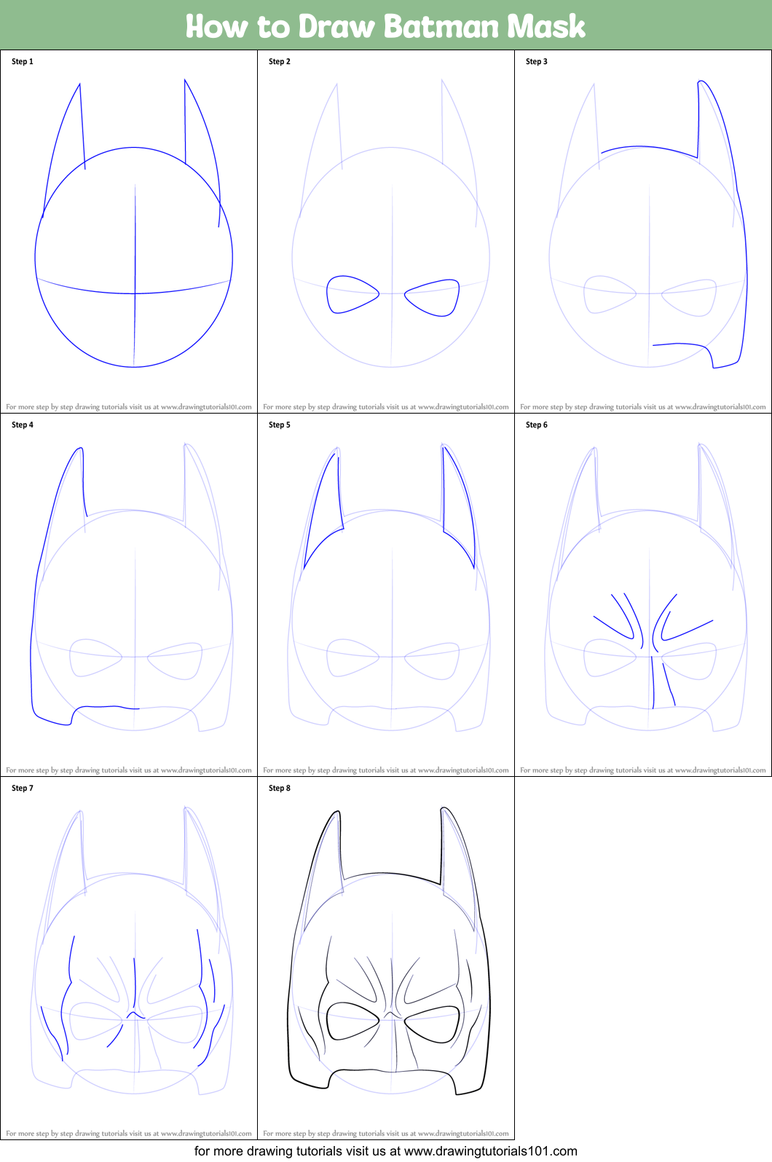Click the tutorial credit line under Step 7
Screen dimensions: 772x1162
[129, 1133]
